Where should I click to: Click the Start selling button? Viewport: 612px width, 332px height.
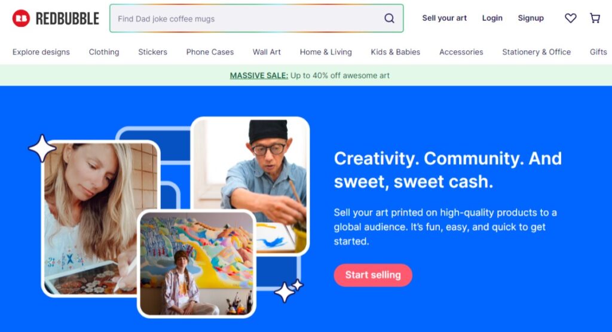[x=373, y=275]
